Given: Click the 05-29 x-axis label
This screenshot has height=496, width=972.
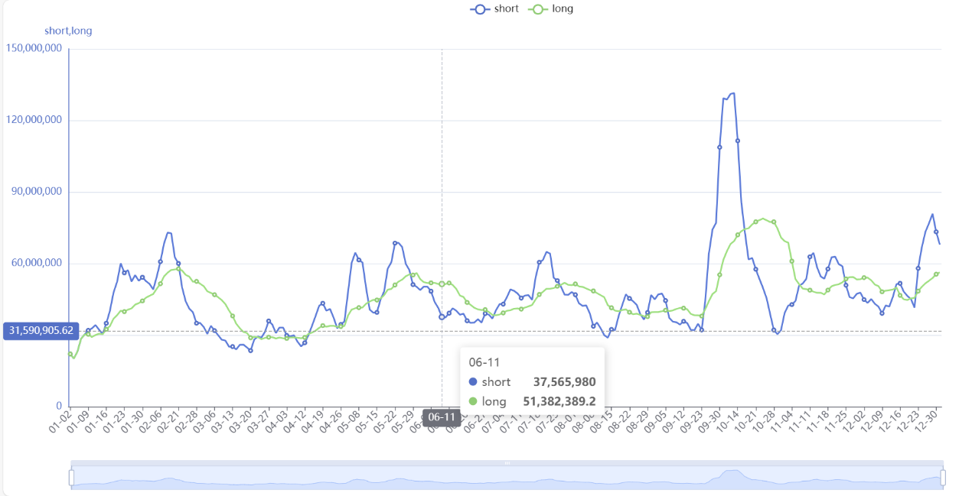Looking at the screenshot, I should tap(404, 423).
